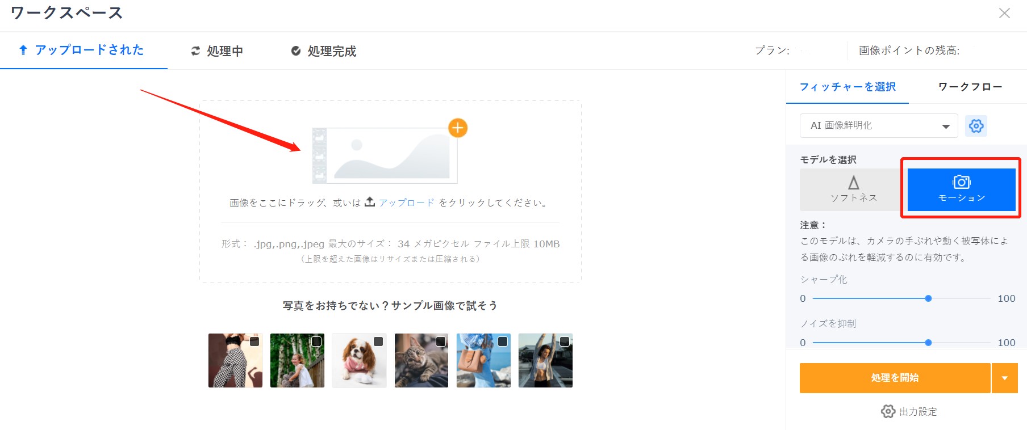The width and height of the screenshot is (1027, 430).
Task: Click the ワークスペース title
Action: (x=66, y=13)
